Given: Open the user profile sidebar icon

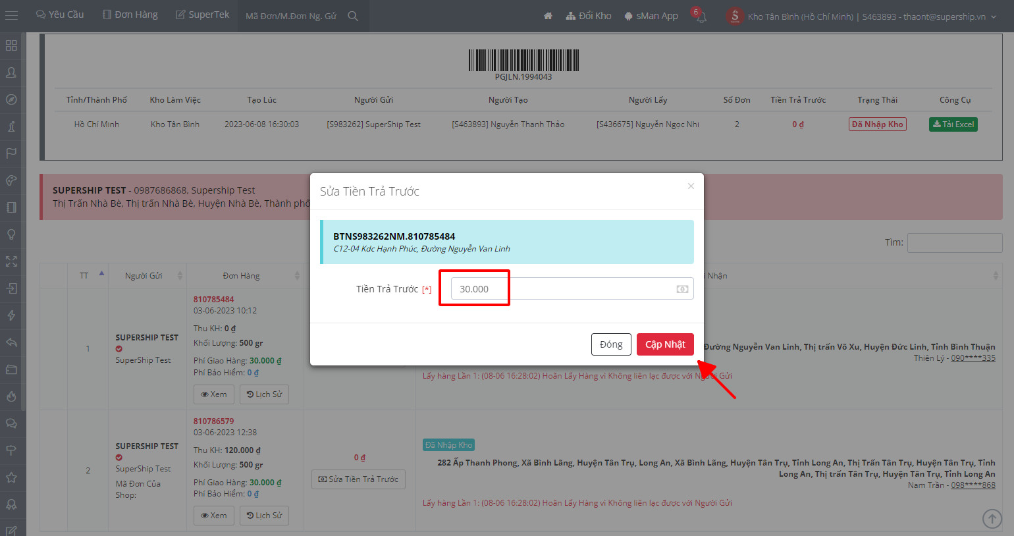Looking at the screenshot, I should (11, 72).
